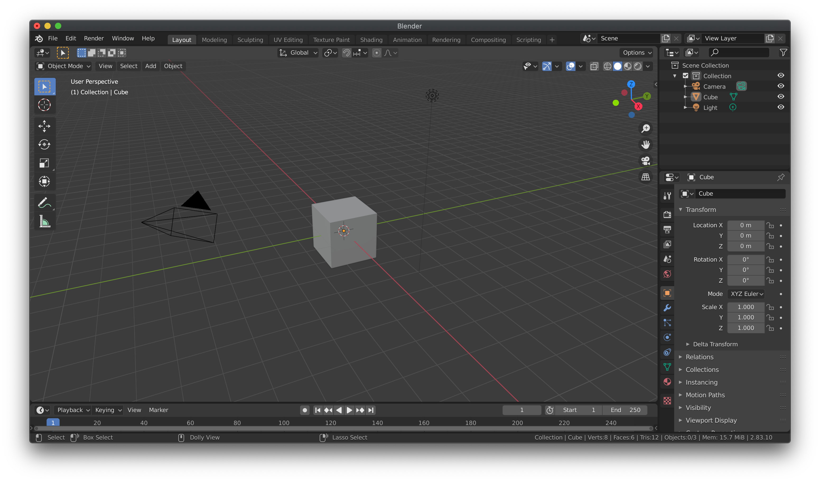The width and height of the screenshot is (820, 482).
Task: Select the Move tool in toolbar
Action: pyautogui.click(x=44, y=126)
